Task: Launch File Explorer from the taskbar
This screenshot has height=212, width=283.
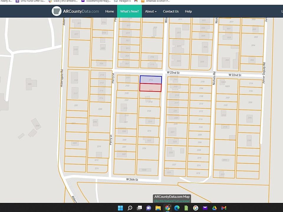Action: click(x=158, y=208)
